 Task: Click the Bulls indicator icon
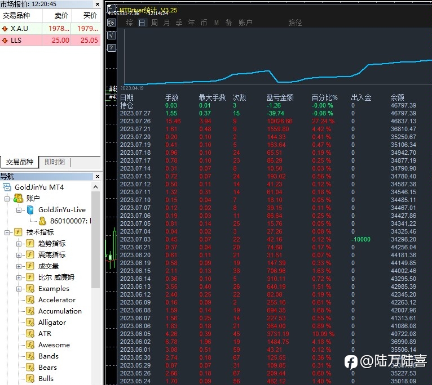tap(30, 379)
